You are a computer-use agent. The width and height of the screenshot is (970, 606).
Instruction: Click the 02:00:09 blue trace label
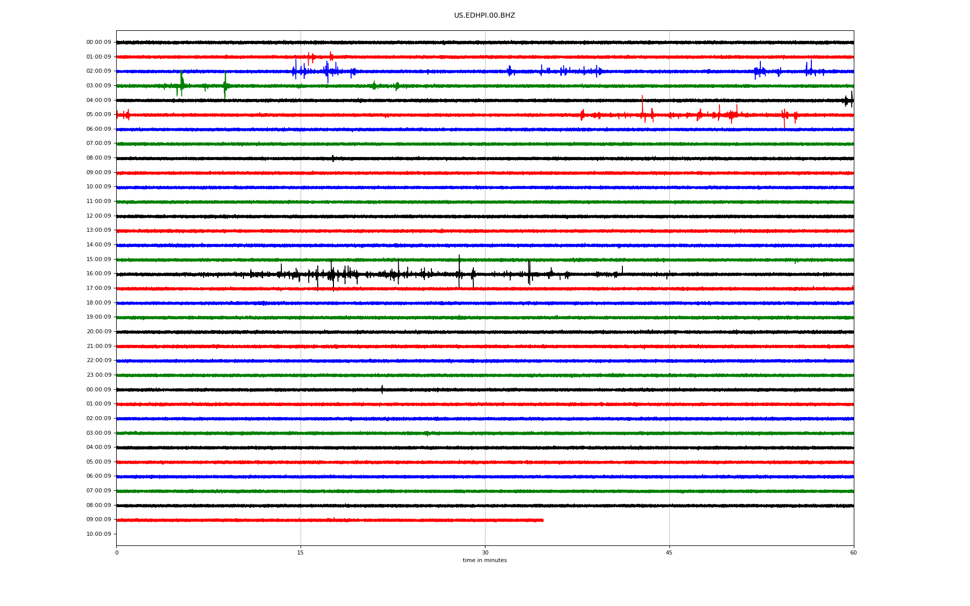click(x=99, y=71)
